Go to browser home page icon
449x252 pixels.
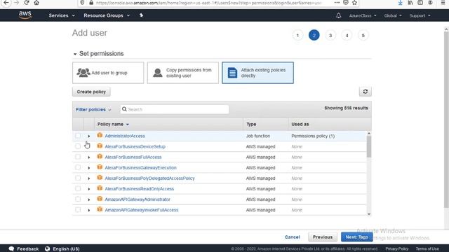36,3
